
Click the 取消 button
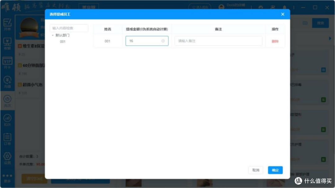(256, 170)
